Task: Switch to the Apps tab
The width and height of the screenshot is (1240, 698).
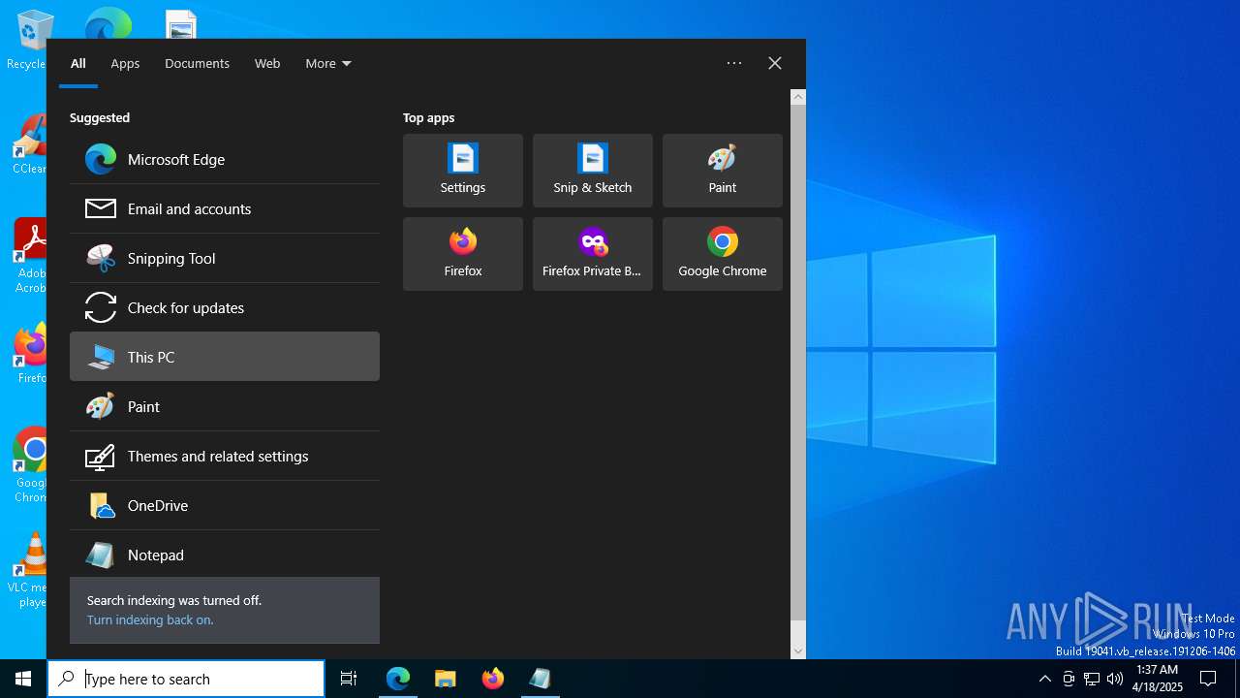Action: click(125, 63)
